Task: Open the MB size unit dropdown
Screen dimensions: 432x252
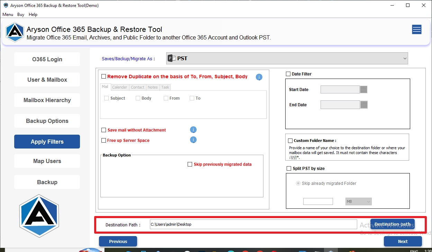Action: [359, 201]
